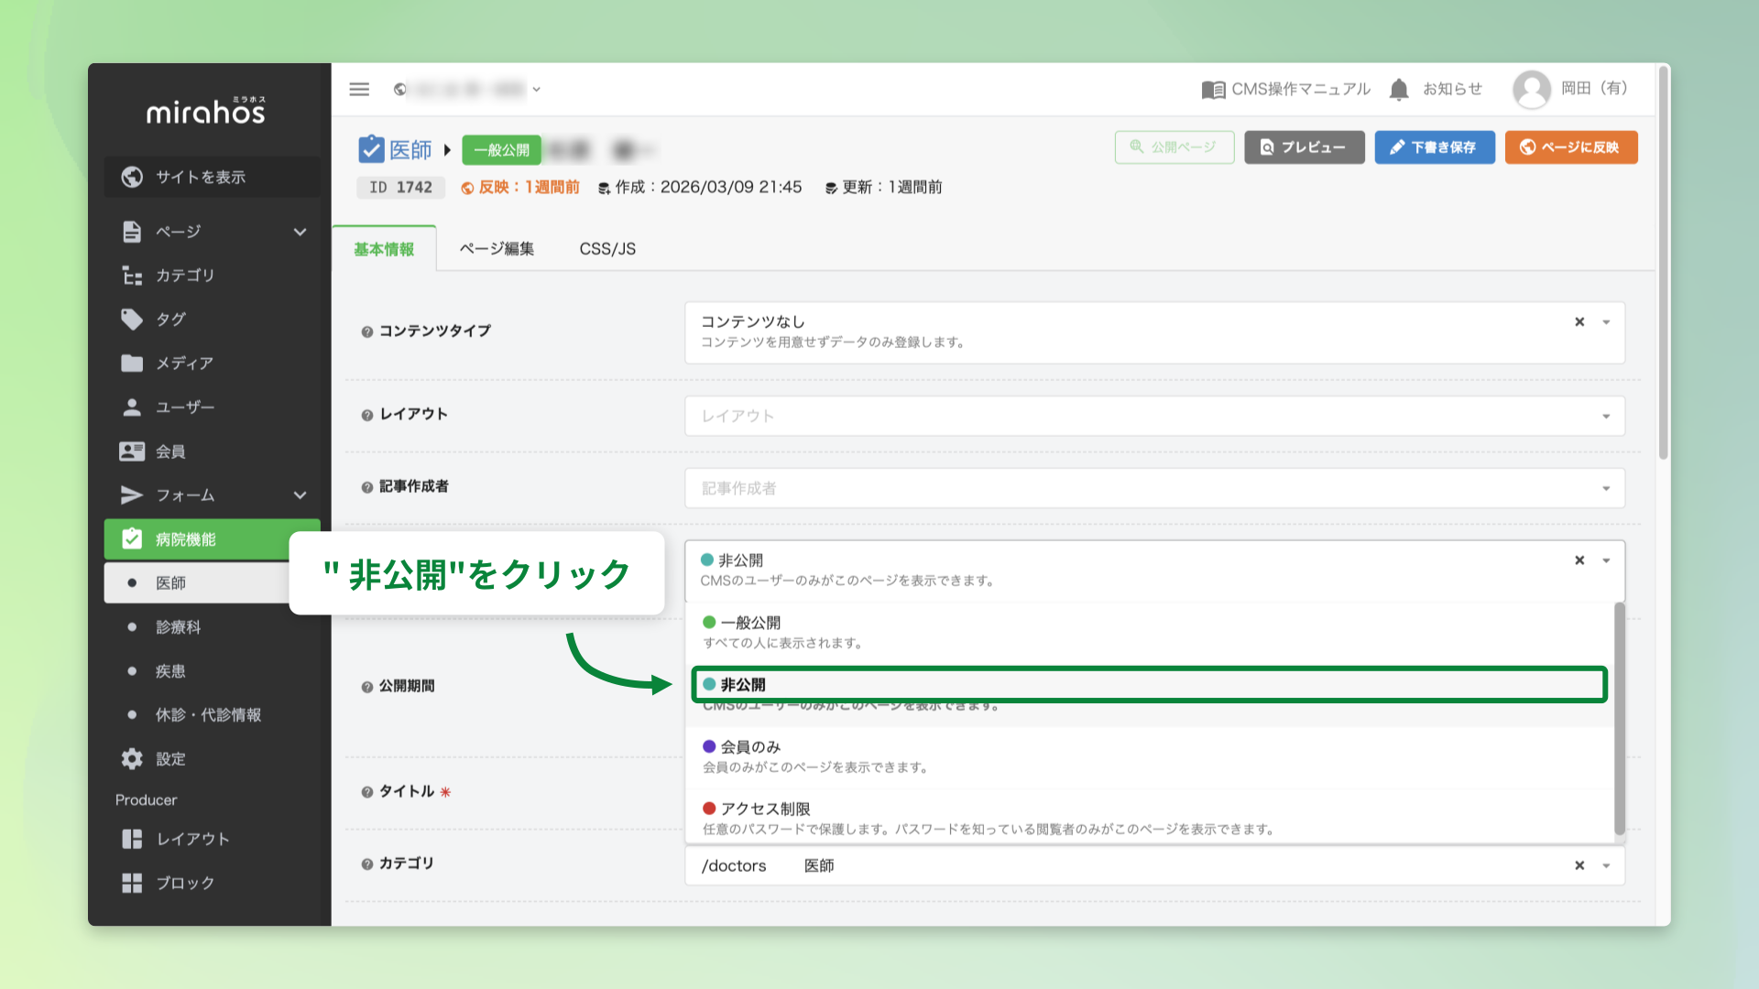Open 診療科 in the sidebar

[178, 627]
